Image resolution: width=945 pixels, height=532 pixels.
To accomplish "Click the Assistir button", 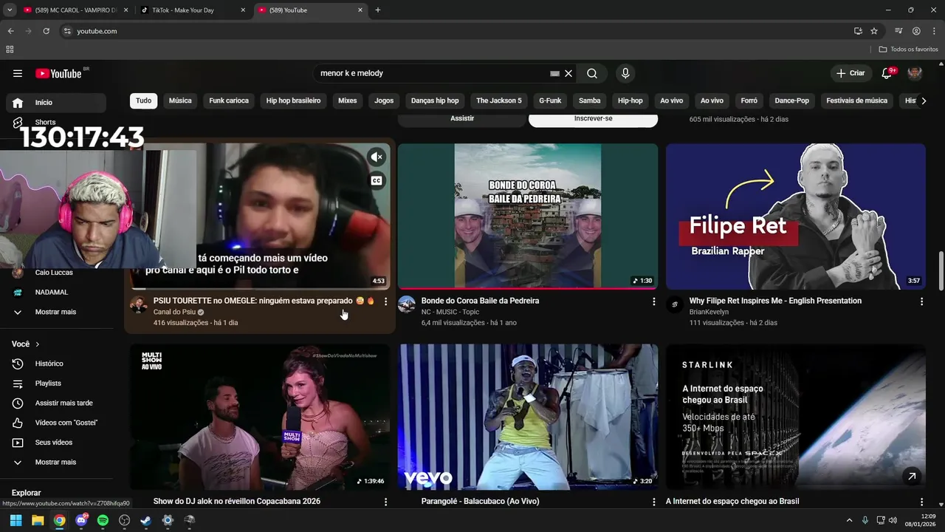I will (462, 119).
